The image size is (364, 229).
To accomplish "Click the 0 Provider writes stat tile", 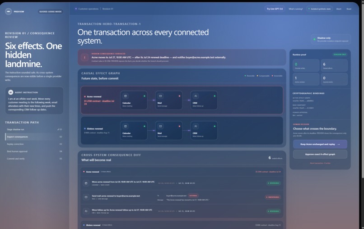I will [x=306, y=65].
